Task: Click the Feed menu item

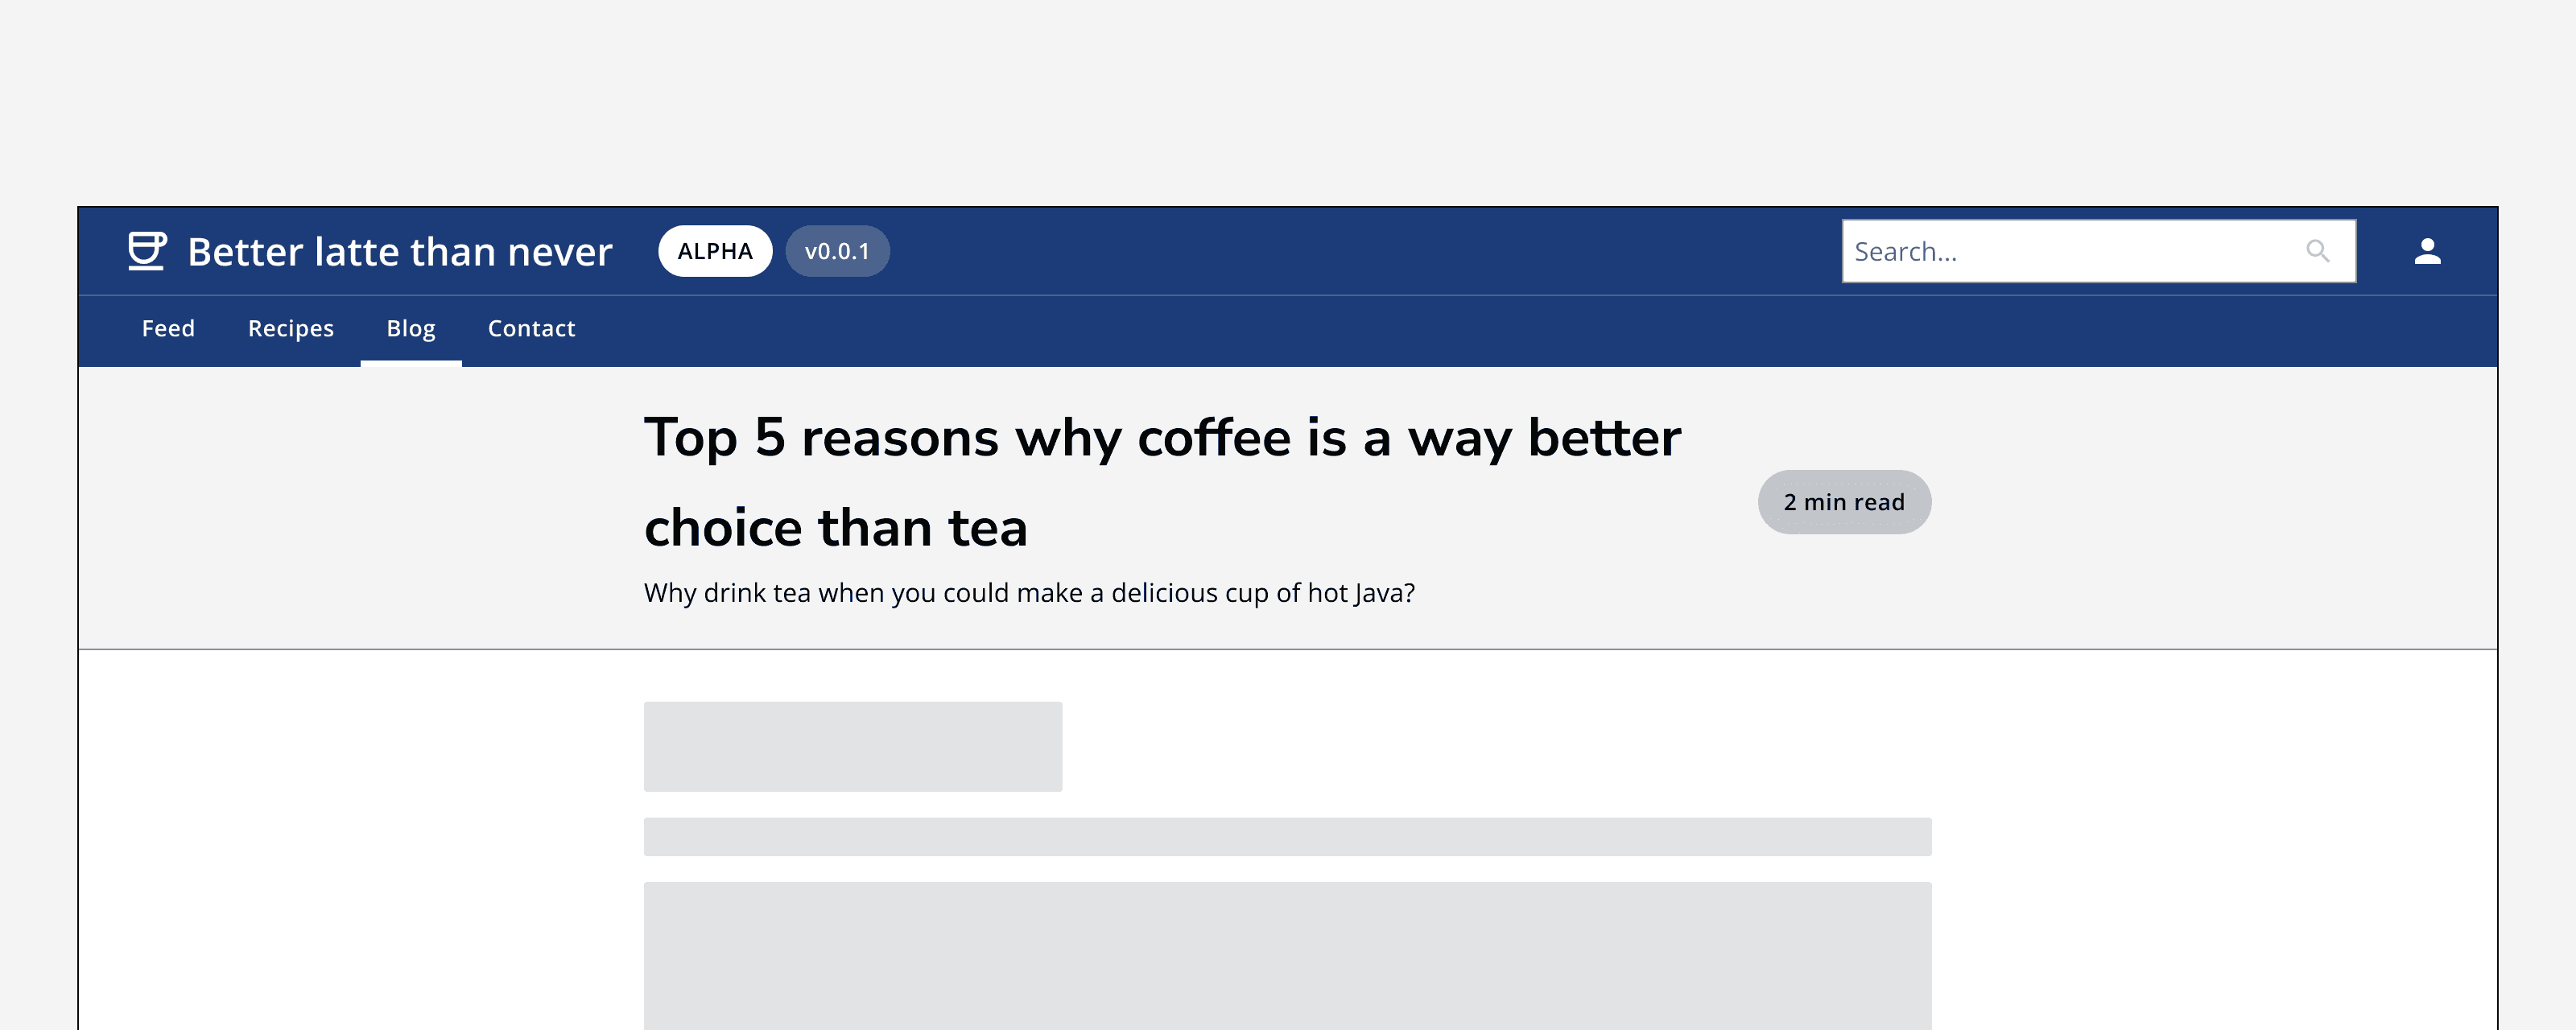Action: (x=169, y=327)
